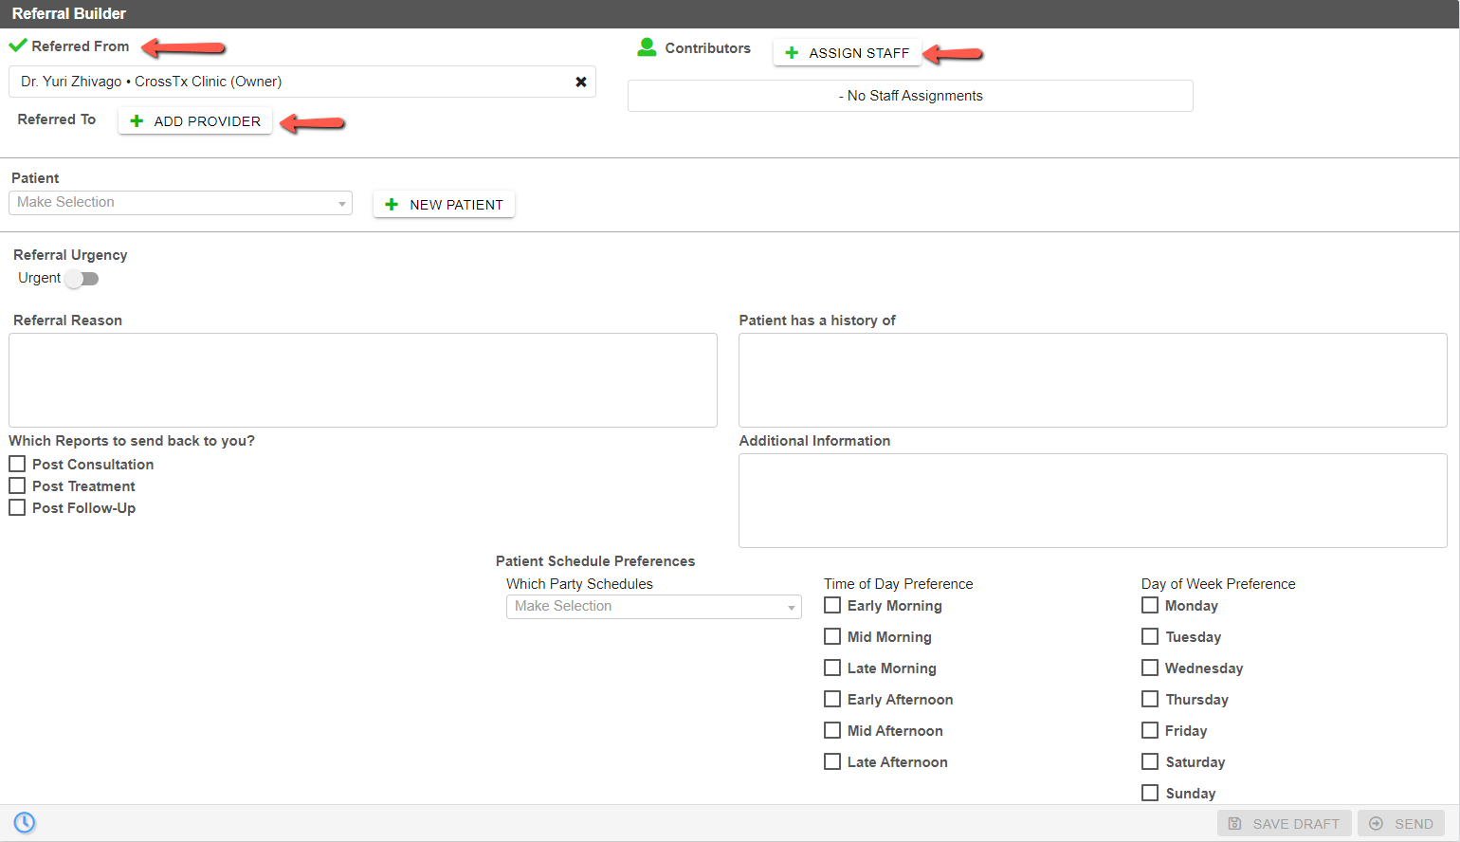Click the green checkmark beside Referred From

tap(18, 46)
